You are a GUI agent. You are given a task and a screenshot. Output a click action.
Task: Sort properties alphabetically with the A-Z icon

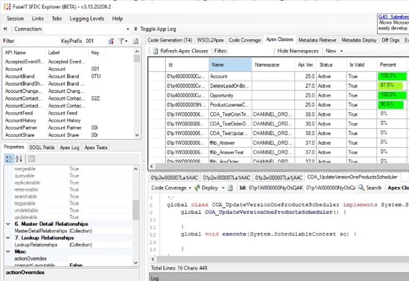pos(19,158)
